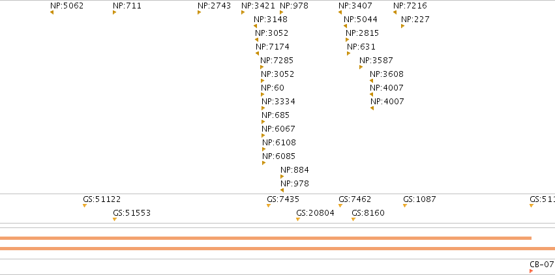This screenshot has height=275, width=555.
Task: Select the NP:3407 marker
Action: pos(340,12)
